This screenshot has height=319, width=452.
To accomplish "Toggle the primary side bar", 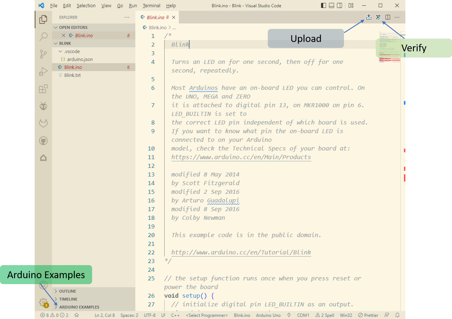I will pyautogui.click(x=324, y=5).
